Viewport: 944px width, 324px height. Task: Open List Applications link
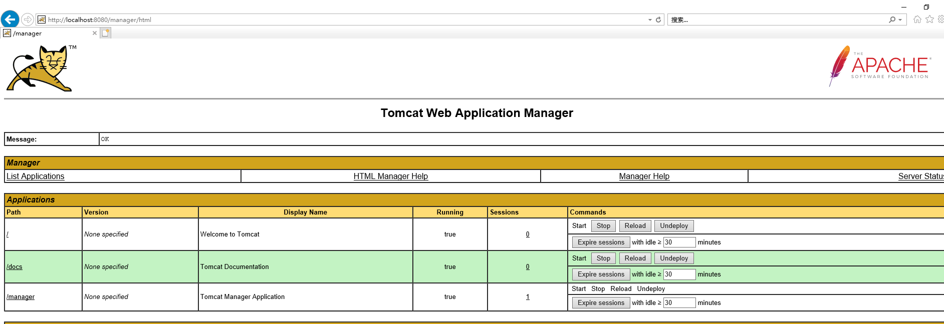click(35, 176)
